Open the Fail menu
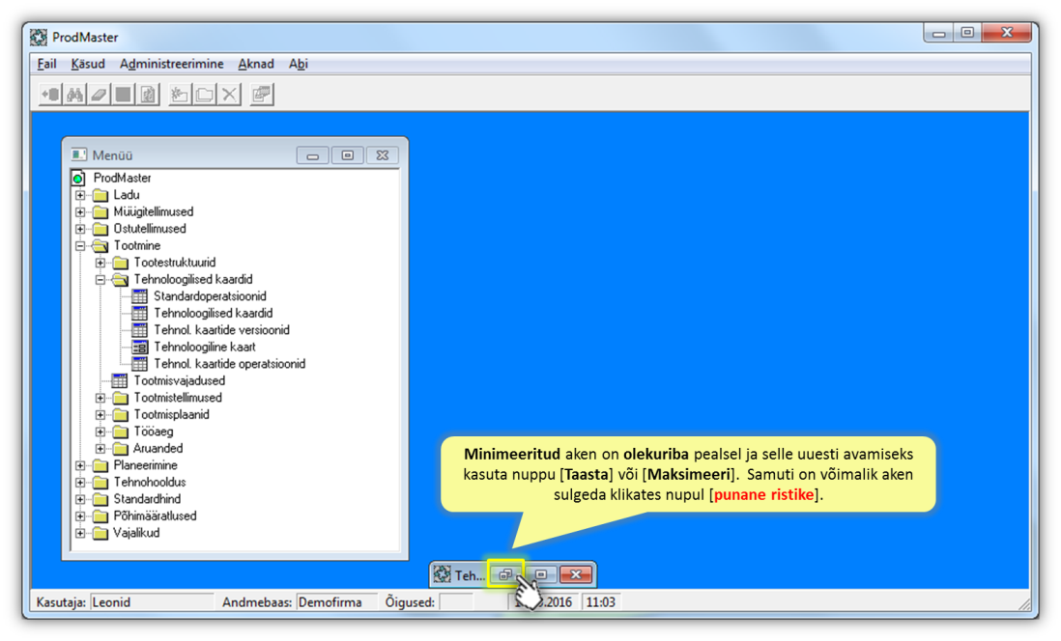Viewport: 1061px width, 641px height. click(46, 64)
